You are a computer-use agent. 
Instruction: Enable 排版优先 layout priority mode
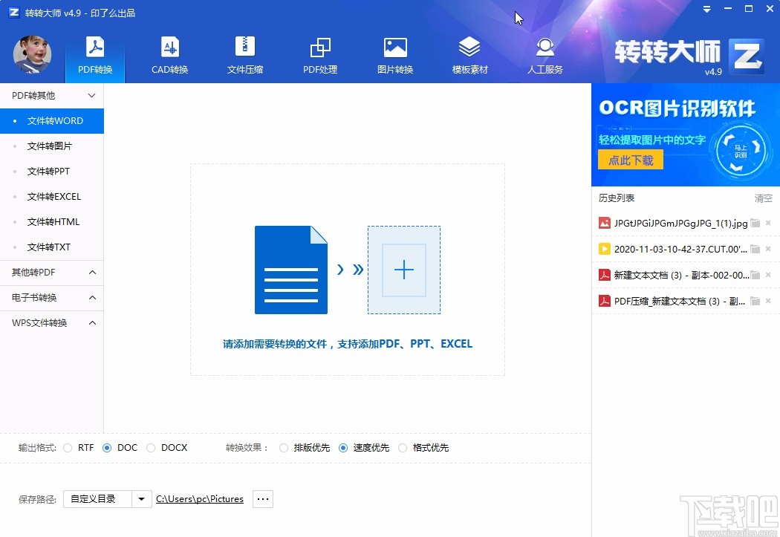[x=284, y=447]
